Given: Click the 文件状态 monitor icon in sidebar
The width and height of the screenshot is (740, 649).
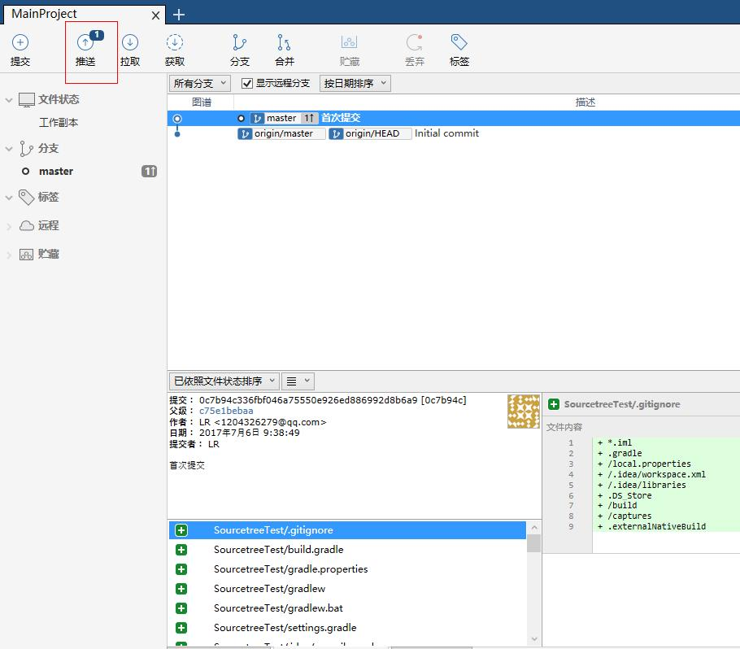Looking at the screenshot, I should [x=26, y=99].
